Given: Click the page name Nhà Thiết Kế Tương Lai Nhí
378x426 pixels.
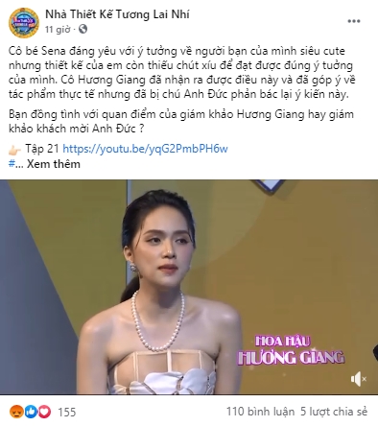Looking at the screenshot, I should pos(117,14).
